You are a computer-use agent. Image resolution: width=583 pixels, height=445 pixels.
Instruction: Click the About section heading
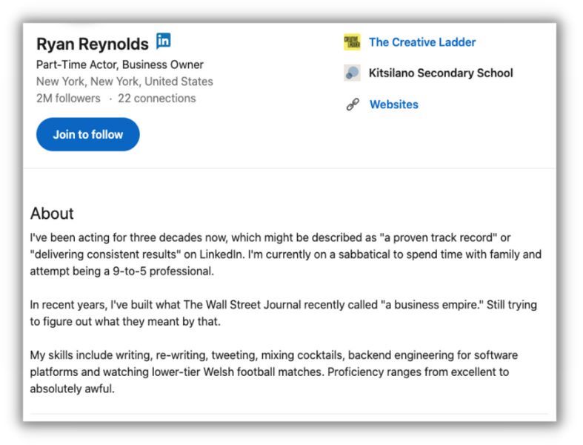click(x=52, y=214)
